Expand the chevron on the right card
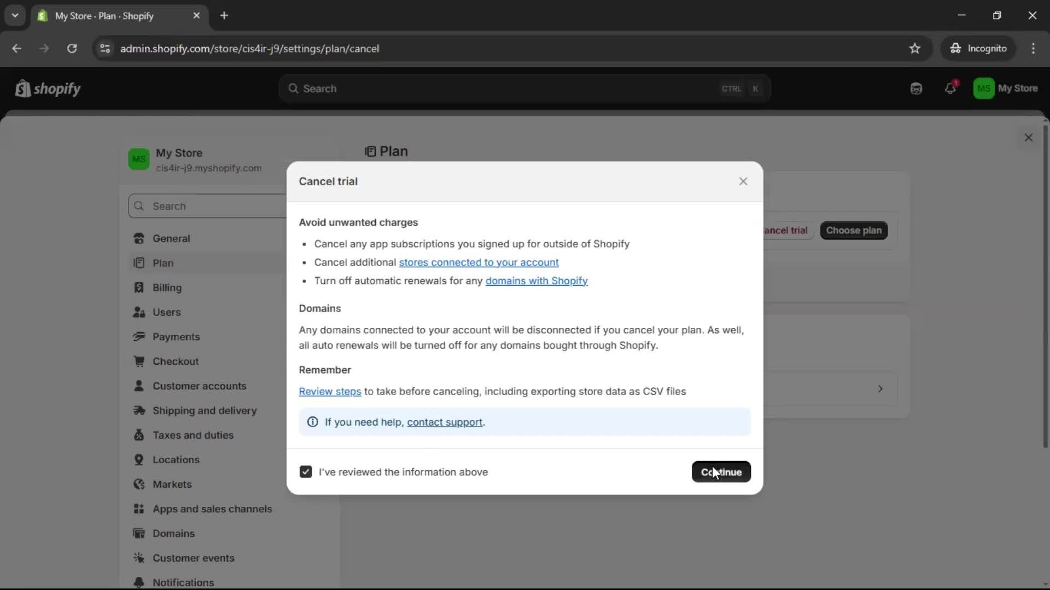Viewport: 1050px width, 590px height. (880, 388)
